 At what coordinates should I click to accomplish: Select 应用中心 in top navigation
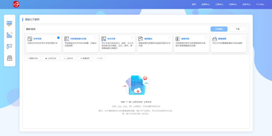(x=206, y=5)
